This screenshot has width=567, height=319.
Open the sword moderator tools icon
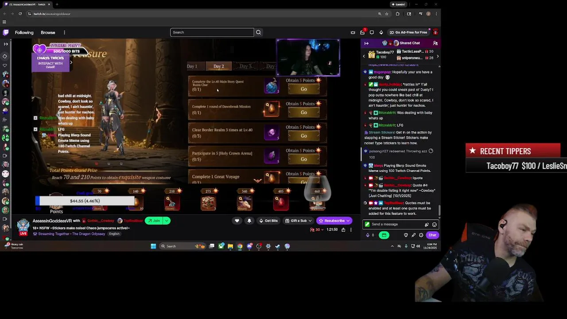tap(413, 235)
